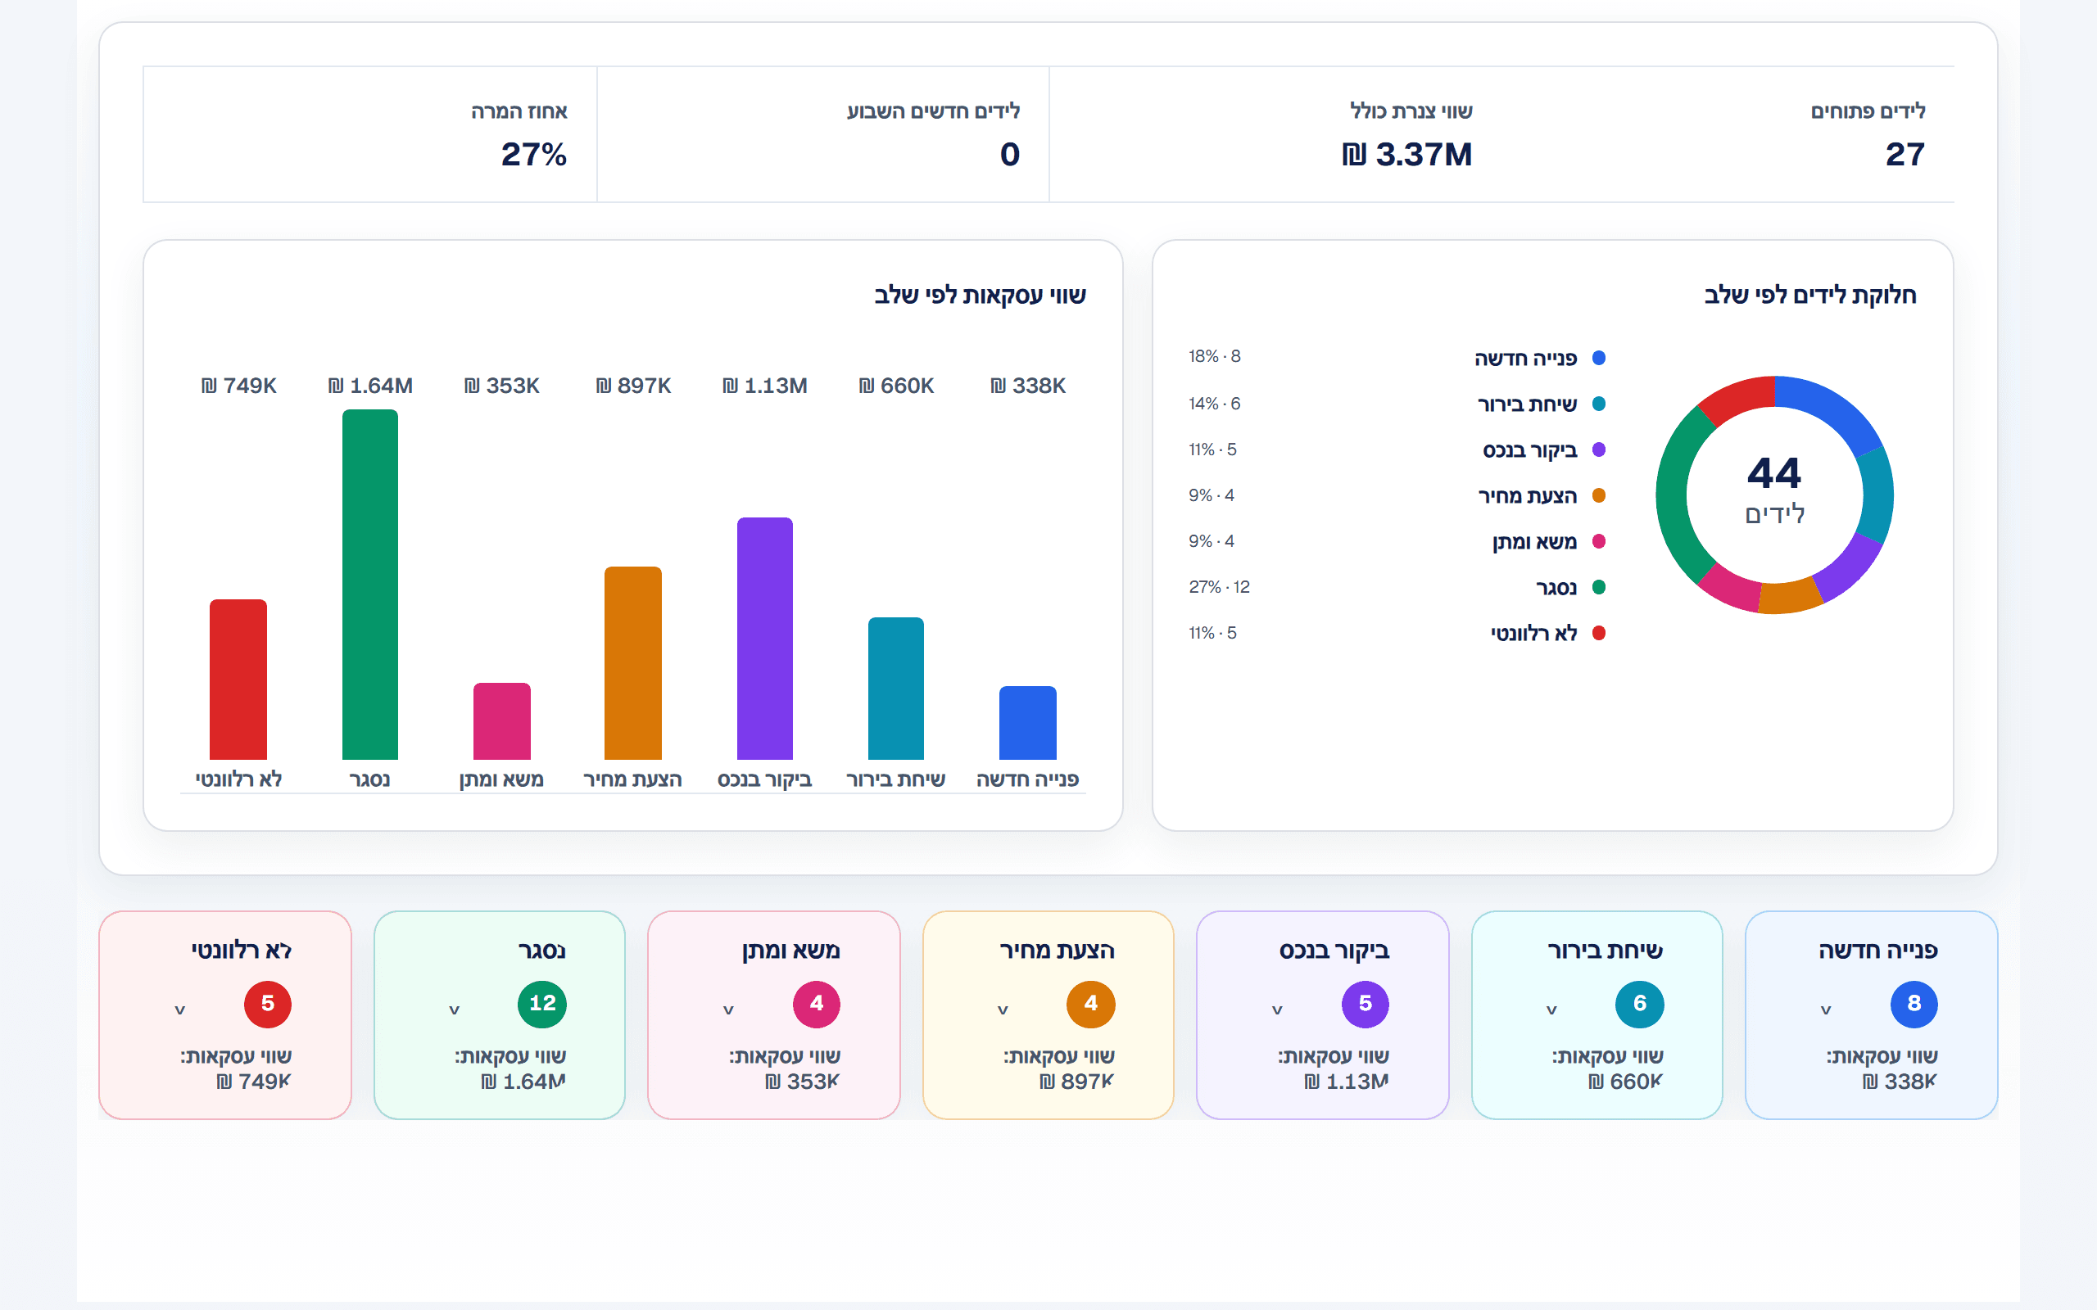The width and height of the screenshot is (2097, 1310).
Task: Click the חלוקת לידים לפי שלב chart title
Action: 1810,296
